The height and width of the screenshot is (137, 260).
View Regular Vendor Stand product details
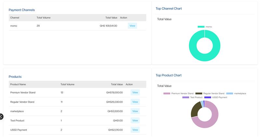[135, 102]
